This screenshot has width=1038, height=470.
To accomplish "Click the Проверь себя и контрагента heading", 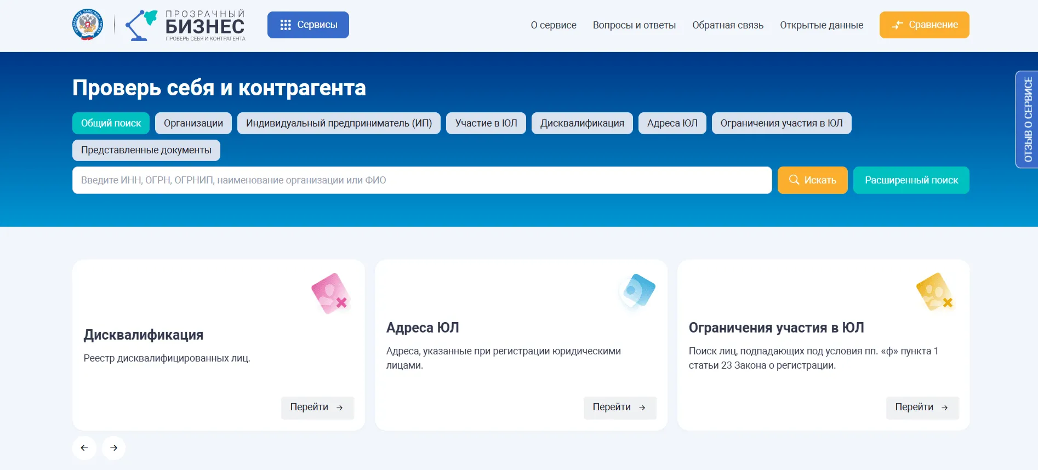I will coord(219,88).
